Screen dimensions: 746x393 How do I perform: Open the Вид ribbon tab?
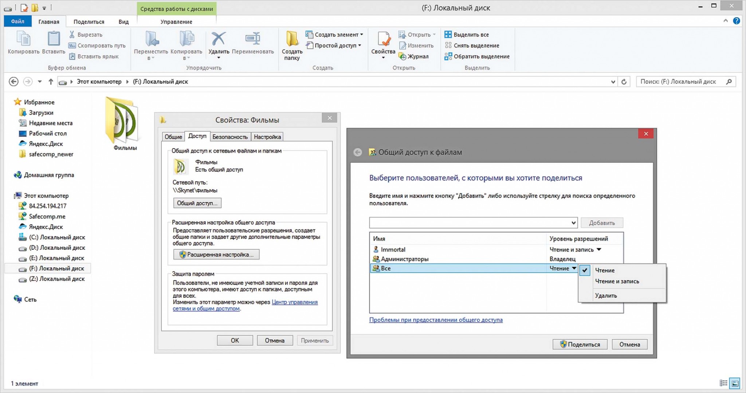(123, 21)
